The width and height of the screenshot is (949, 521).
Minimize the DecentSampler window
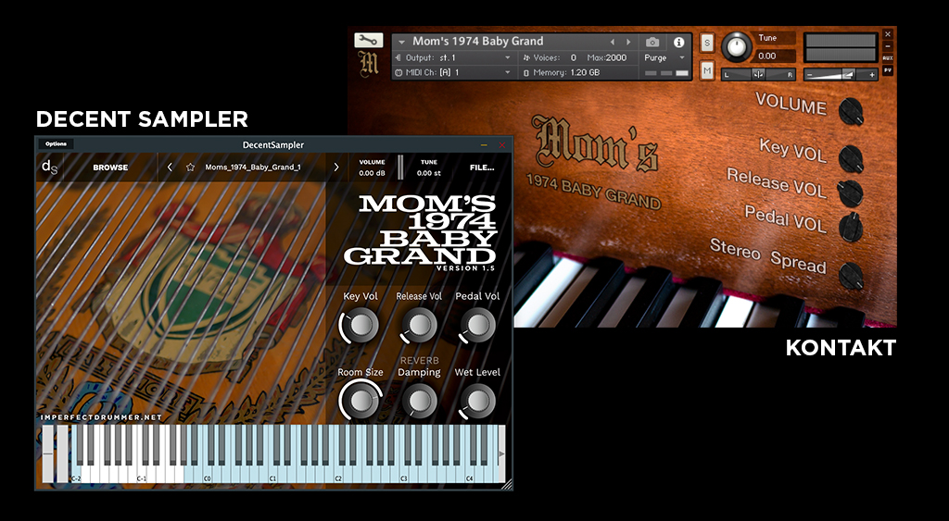[x=484, y=145]
